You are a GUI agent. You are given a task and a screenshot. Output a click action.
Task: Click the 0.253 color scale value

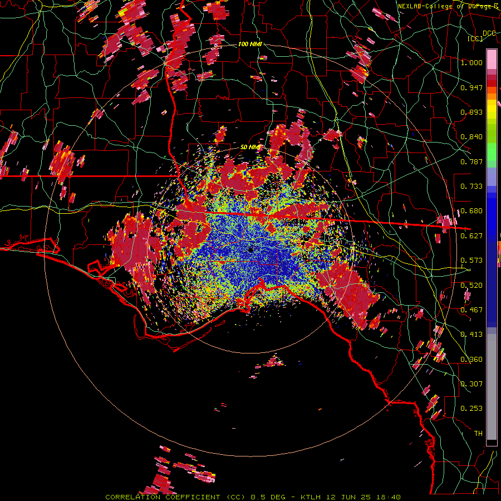tap(471, 409)
